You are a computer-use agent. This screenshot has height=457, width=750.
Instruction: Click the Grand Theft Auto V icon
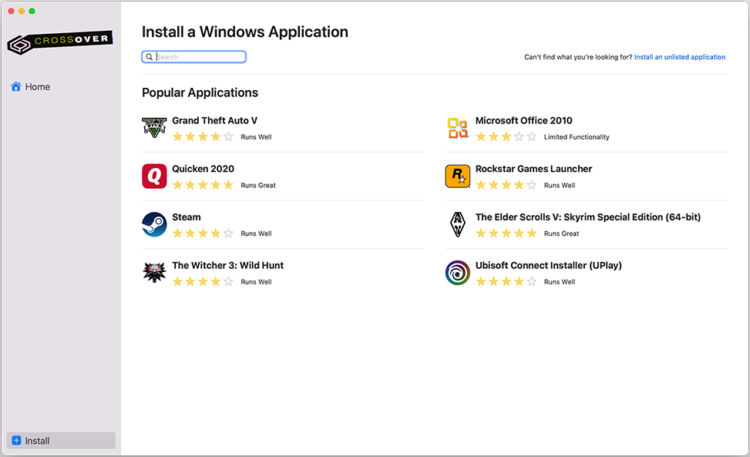[154, 128]
